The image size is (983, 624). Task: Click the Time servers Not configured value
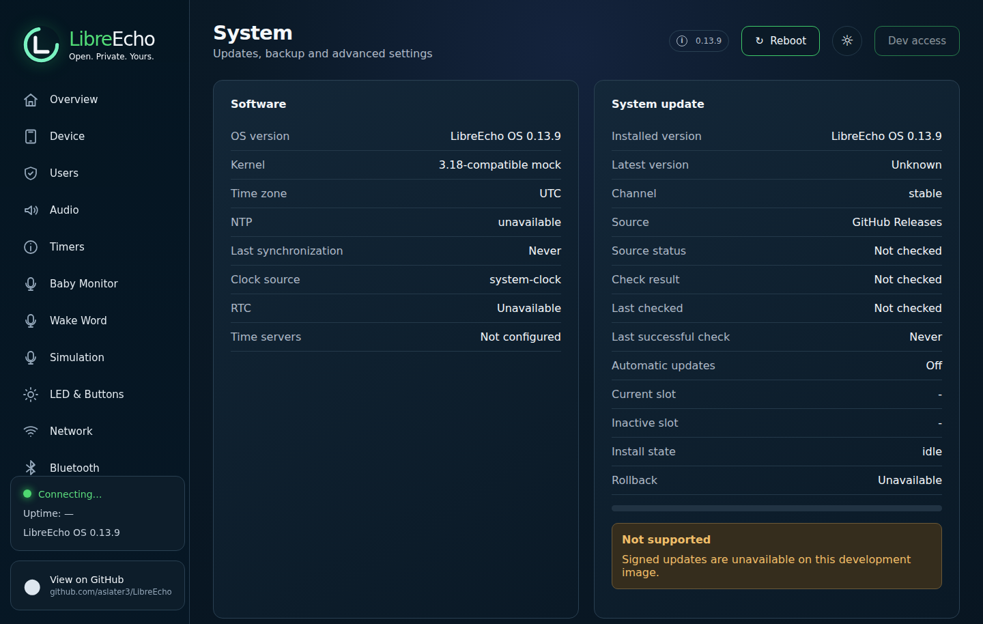pyautogui.click(x=521, y=337)
